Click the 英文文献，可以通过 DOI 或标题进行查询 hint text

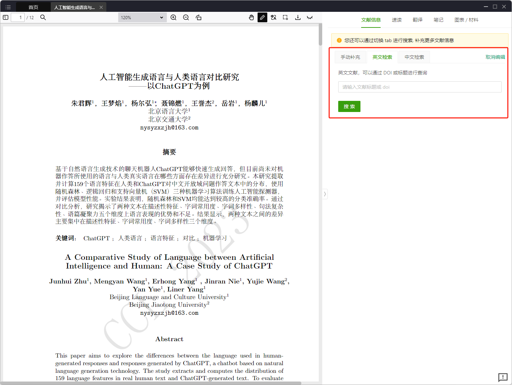(382, 73)
